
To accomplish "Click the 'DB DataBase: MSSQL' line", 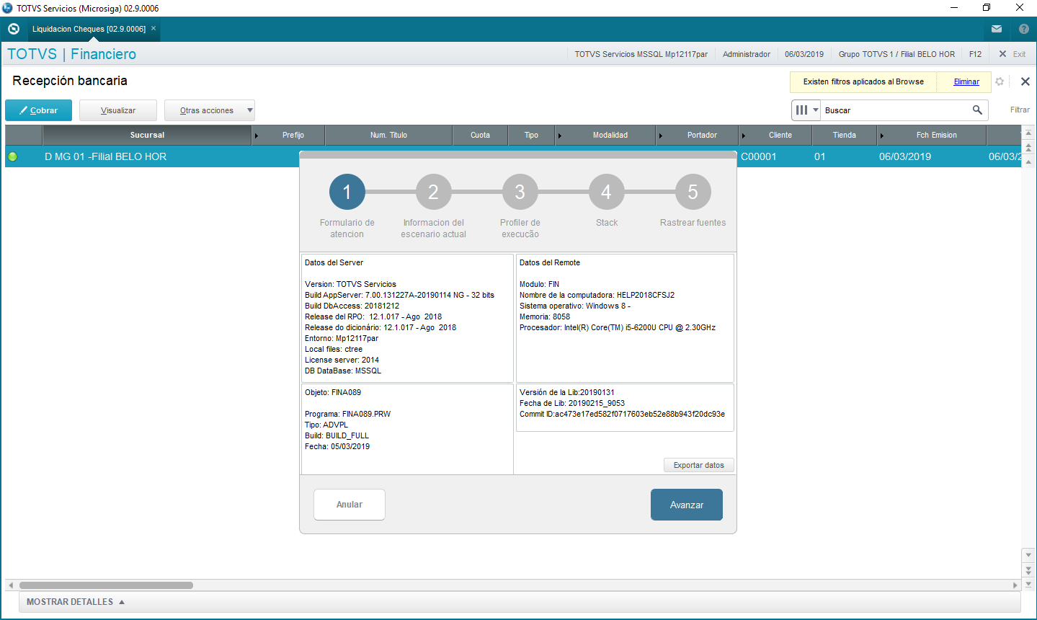I will (x=343, y=371).
